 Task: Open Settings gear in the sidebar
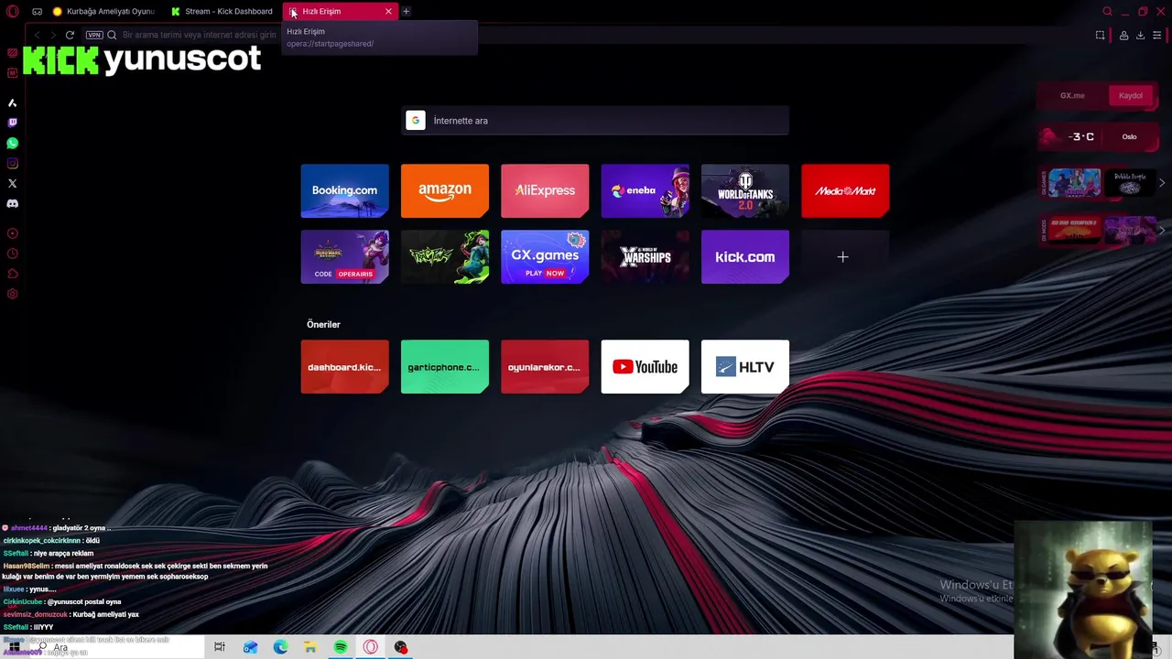coord(12,294)
